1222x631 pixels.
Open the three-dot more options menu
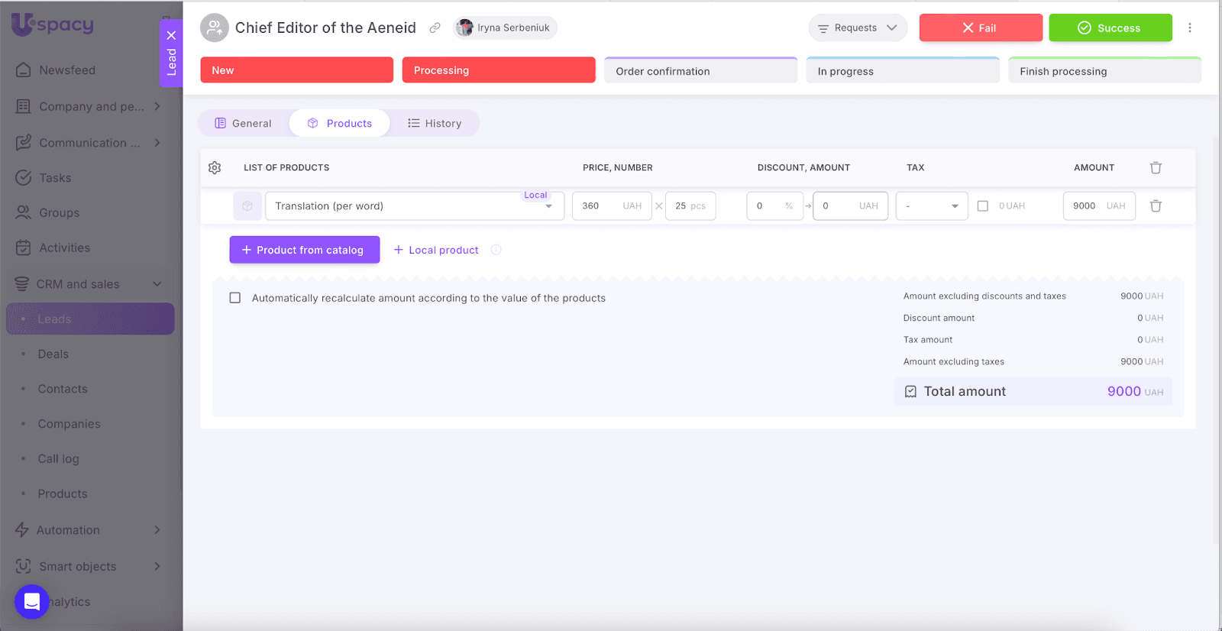1189,28
